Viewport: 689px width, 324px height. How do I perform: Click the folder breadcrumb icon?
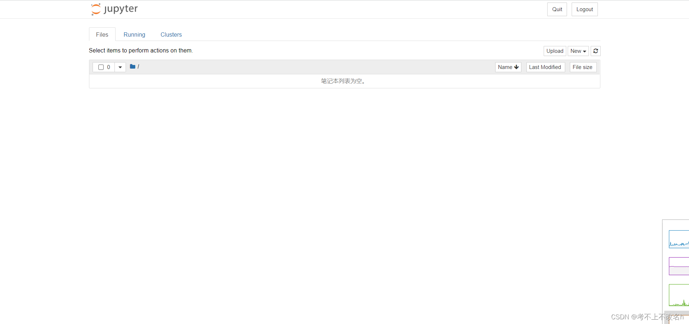click(x=132, y=66)
